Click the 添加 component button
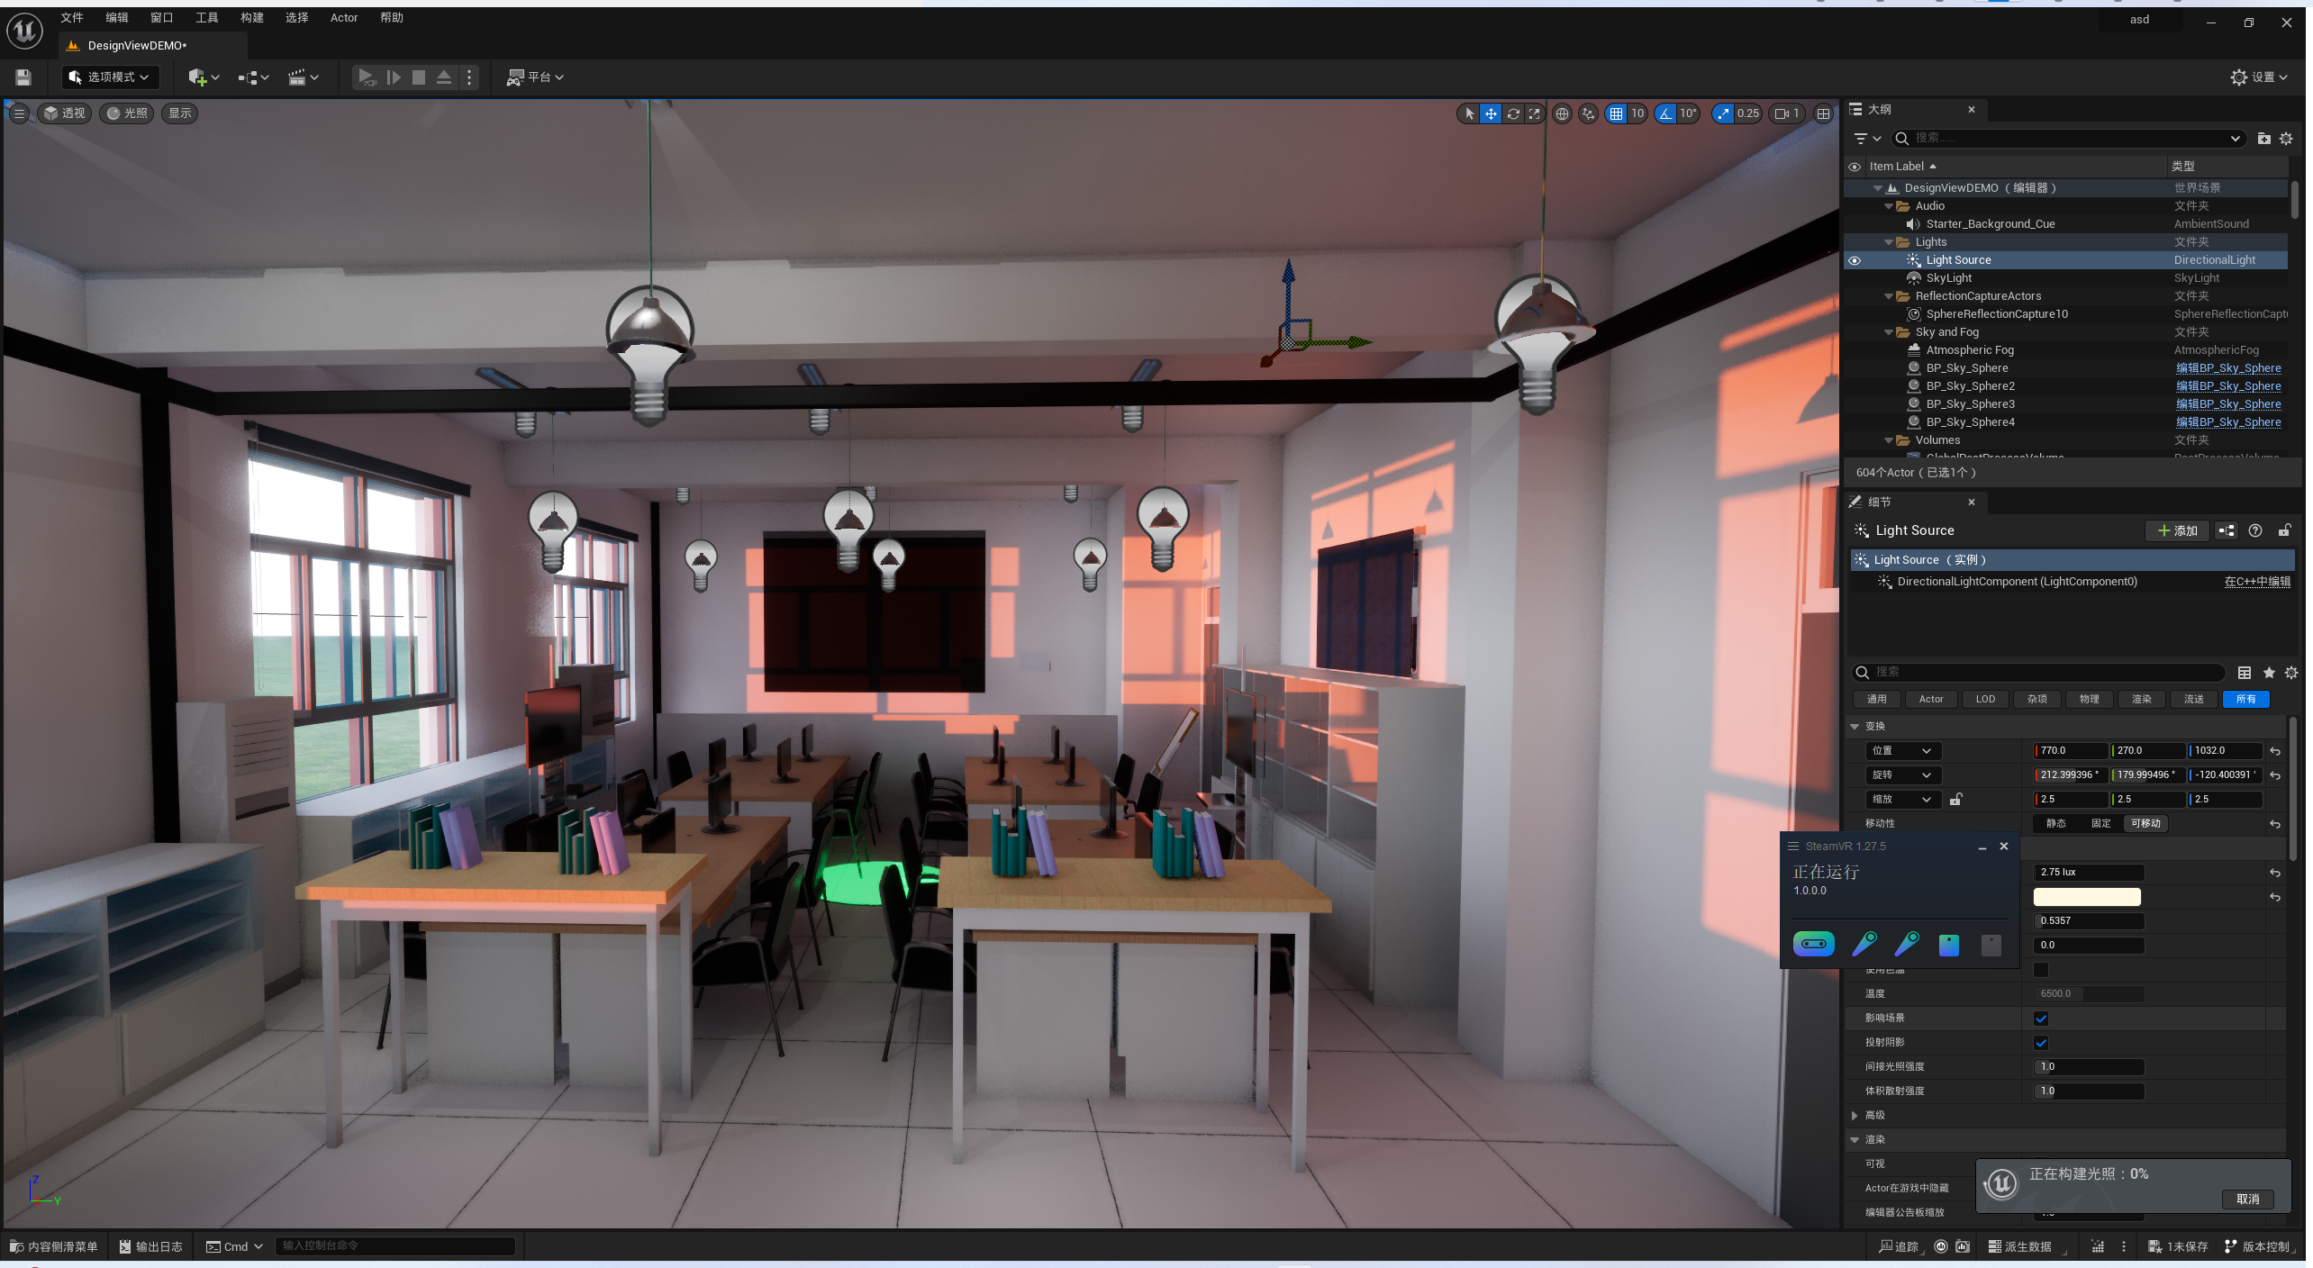Viewport: 2313px width, 1268px height. [2178, 530]
